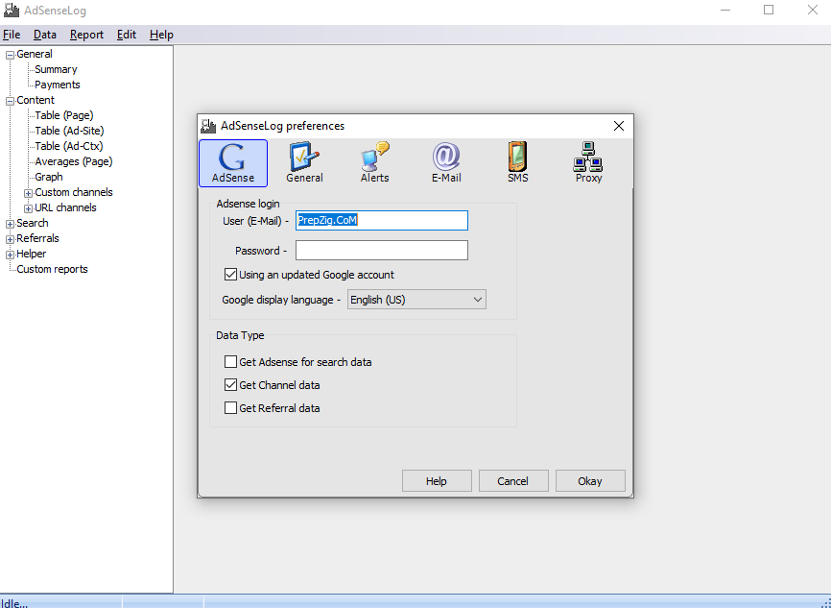Open the Alerts preferences icon

[x=374, y=163]
